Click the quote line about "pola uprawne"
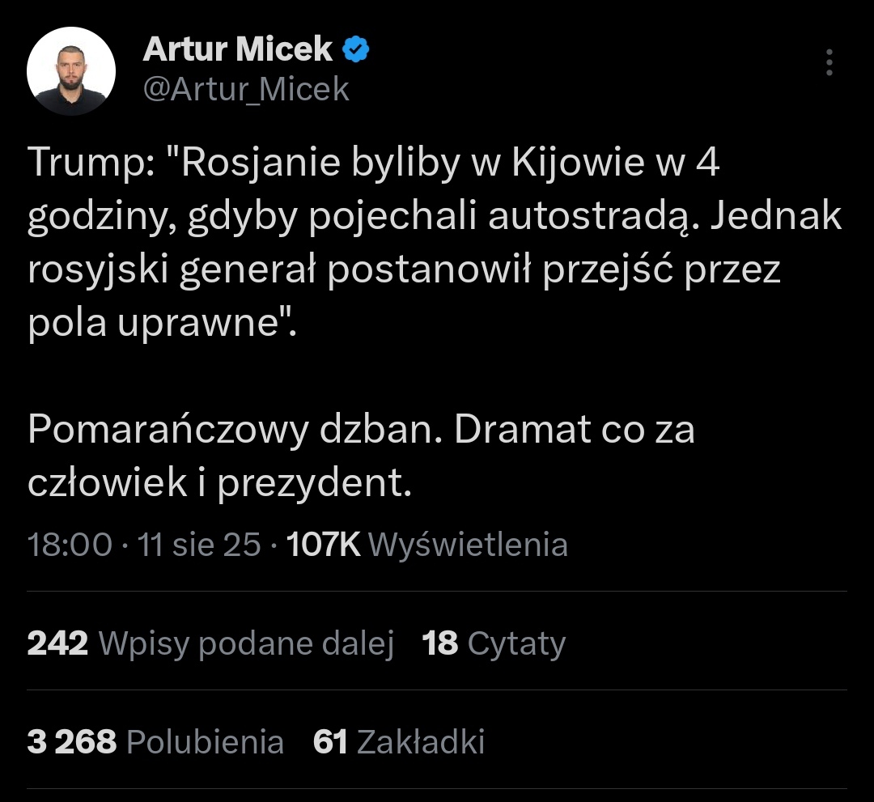The width and height of the screenshot is (874, 802). click(162, 323)
